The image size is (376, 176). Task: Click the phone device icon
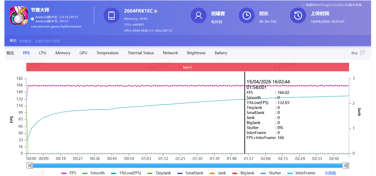(x=111, y=16)
